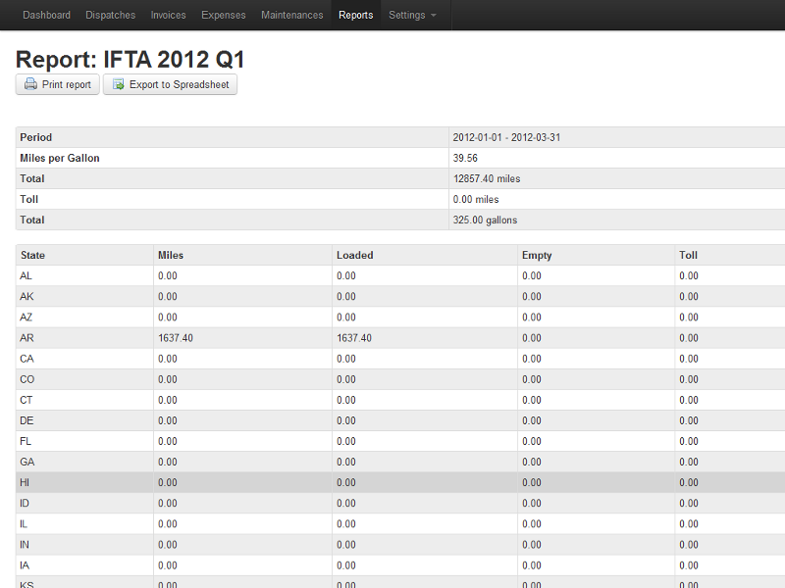
Task: Open the Dispatches section
Action: click(110, 16)
